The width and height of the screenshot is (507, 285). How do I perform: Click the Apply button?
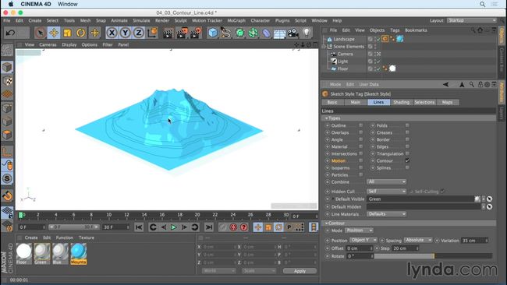tap(300, 271)
